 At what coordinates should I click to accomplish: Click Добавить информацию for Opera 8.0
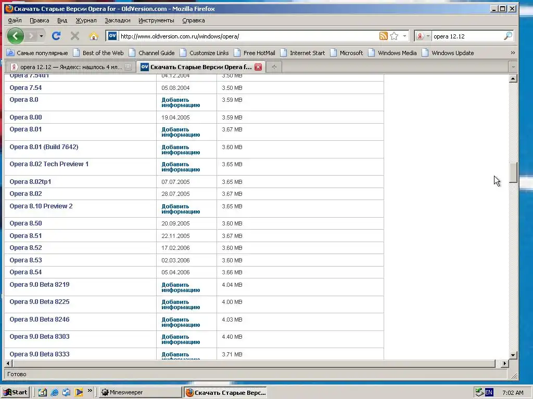181,102
